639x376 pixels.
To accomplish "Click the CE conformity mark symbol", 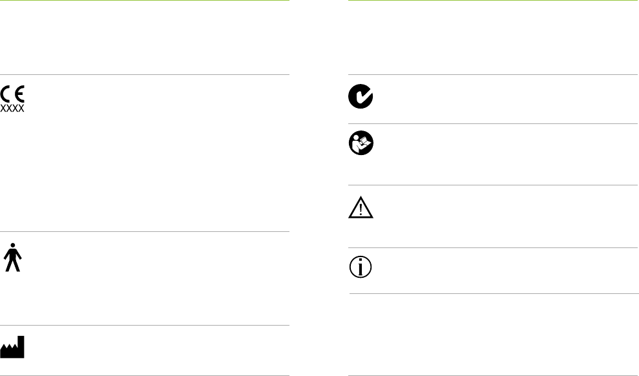I will [12, 94].
